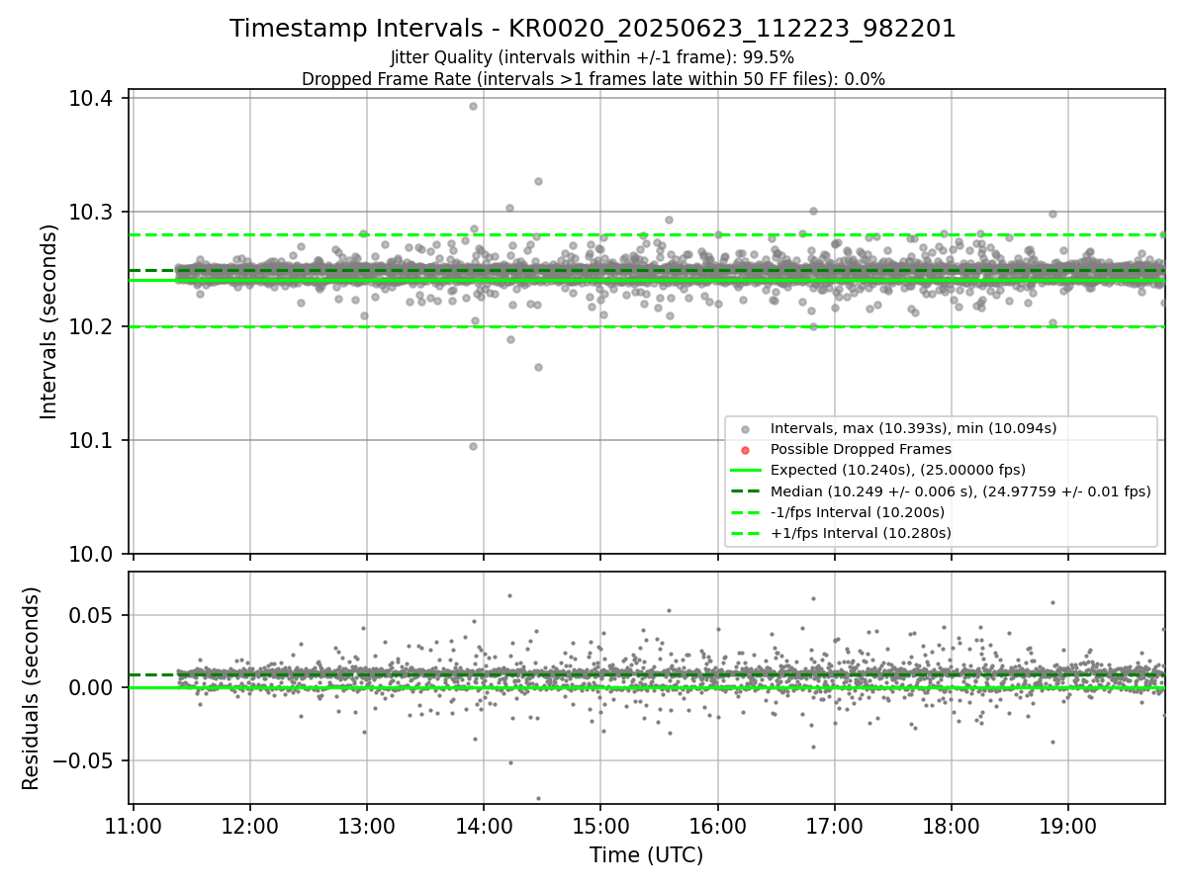
Task: Click legend entry '-1/fps Interval (10.200s)'
Action: [858, 512]
